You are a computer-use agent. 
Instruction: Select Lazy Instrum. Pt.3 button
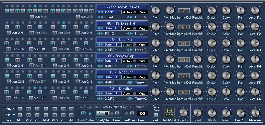pos(37,115)
